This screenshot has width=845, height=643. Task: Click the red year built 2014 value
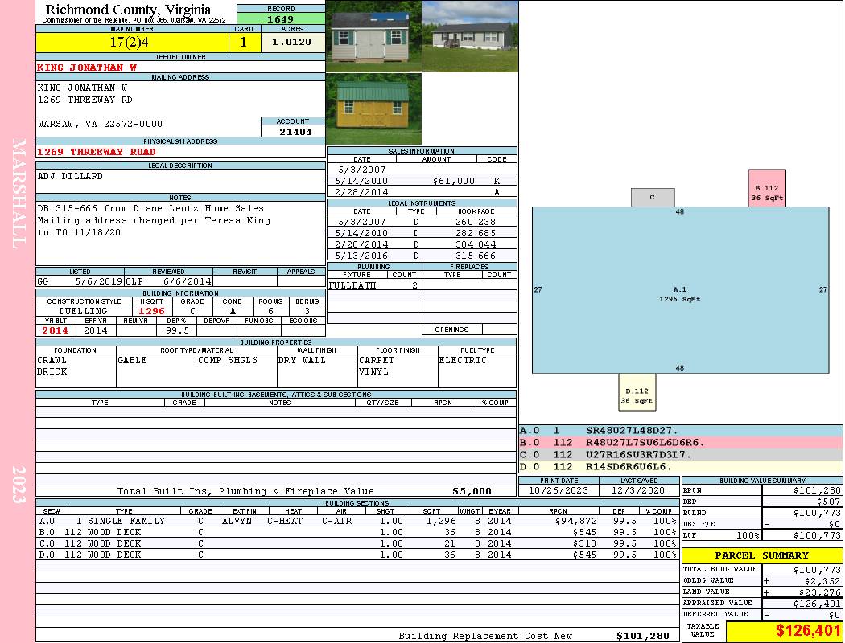coord(56,330)
